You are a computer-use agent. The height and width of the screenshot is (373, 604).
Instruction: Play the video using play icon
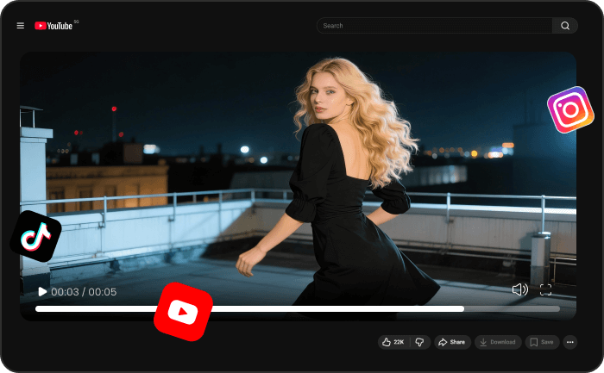click(42, 292)
